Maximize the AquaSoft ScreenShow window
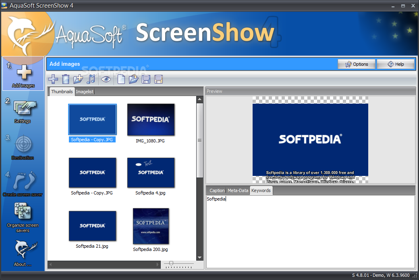The width and height of the screenshot is (419, 280). [x=403, y=6]
